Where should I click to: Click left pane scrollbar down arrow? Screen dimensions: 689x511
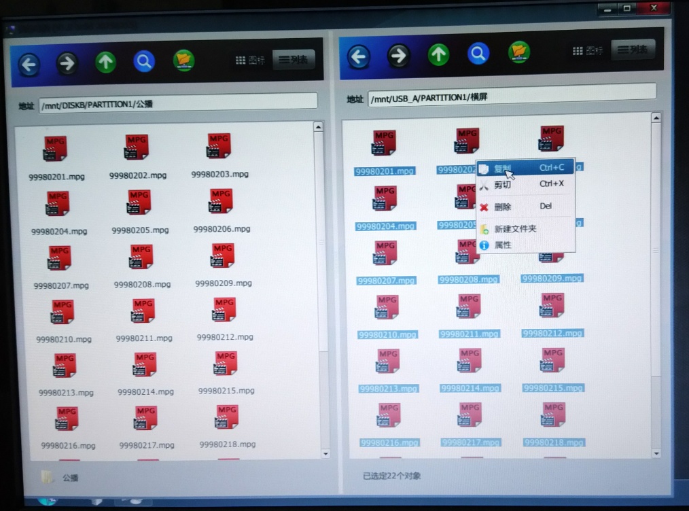pyautogui.click(x=325, y=453)
